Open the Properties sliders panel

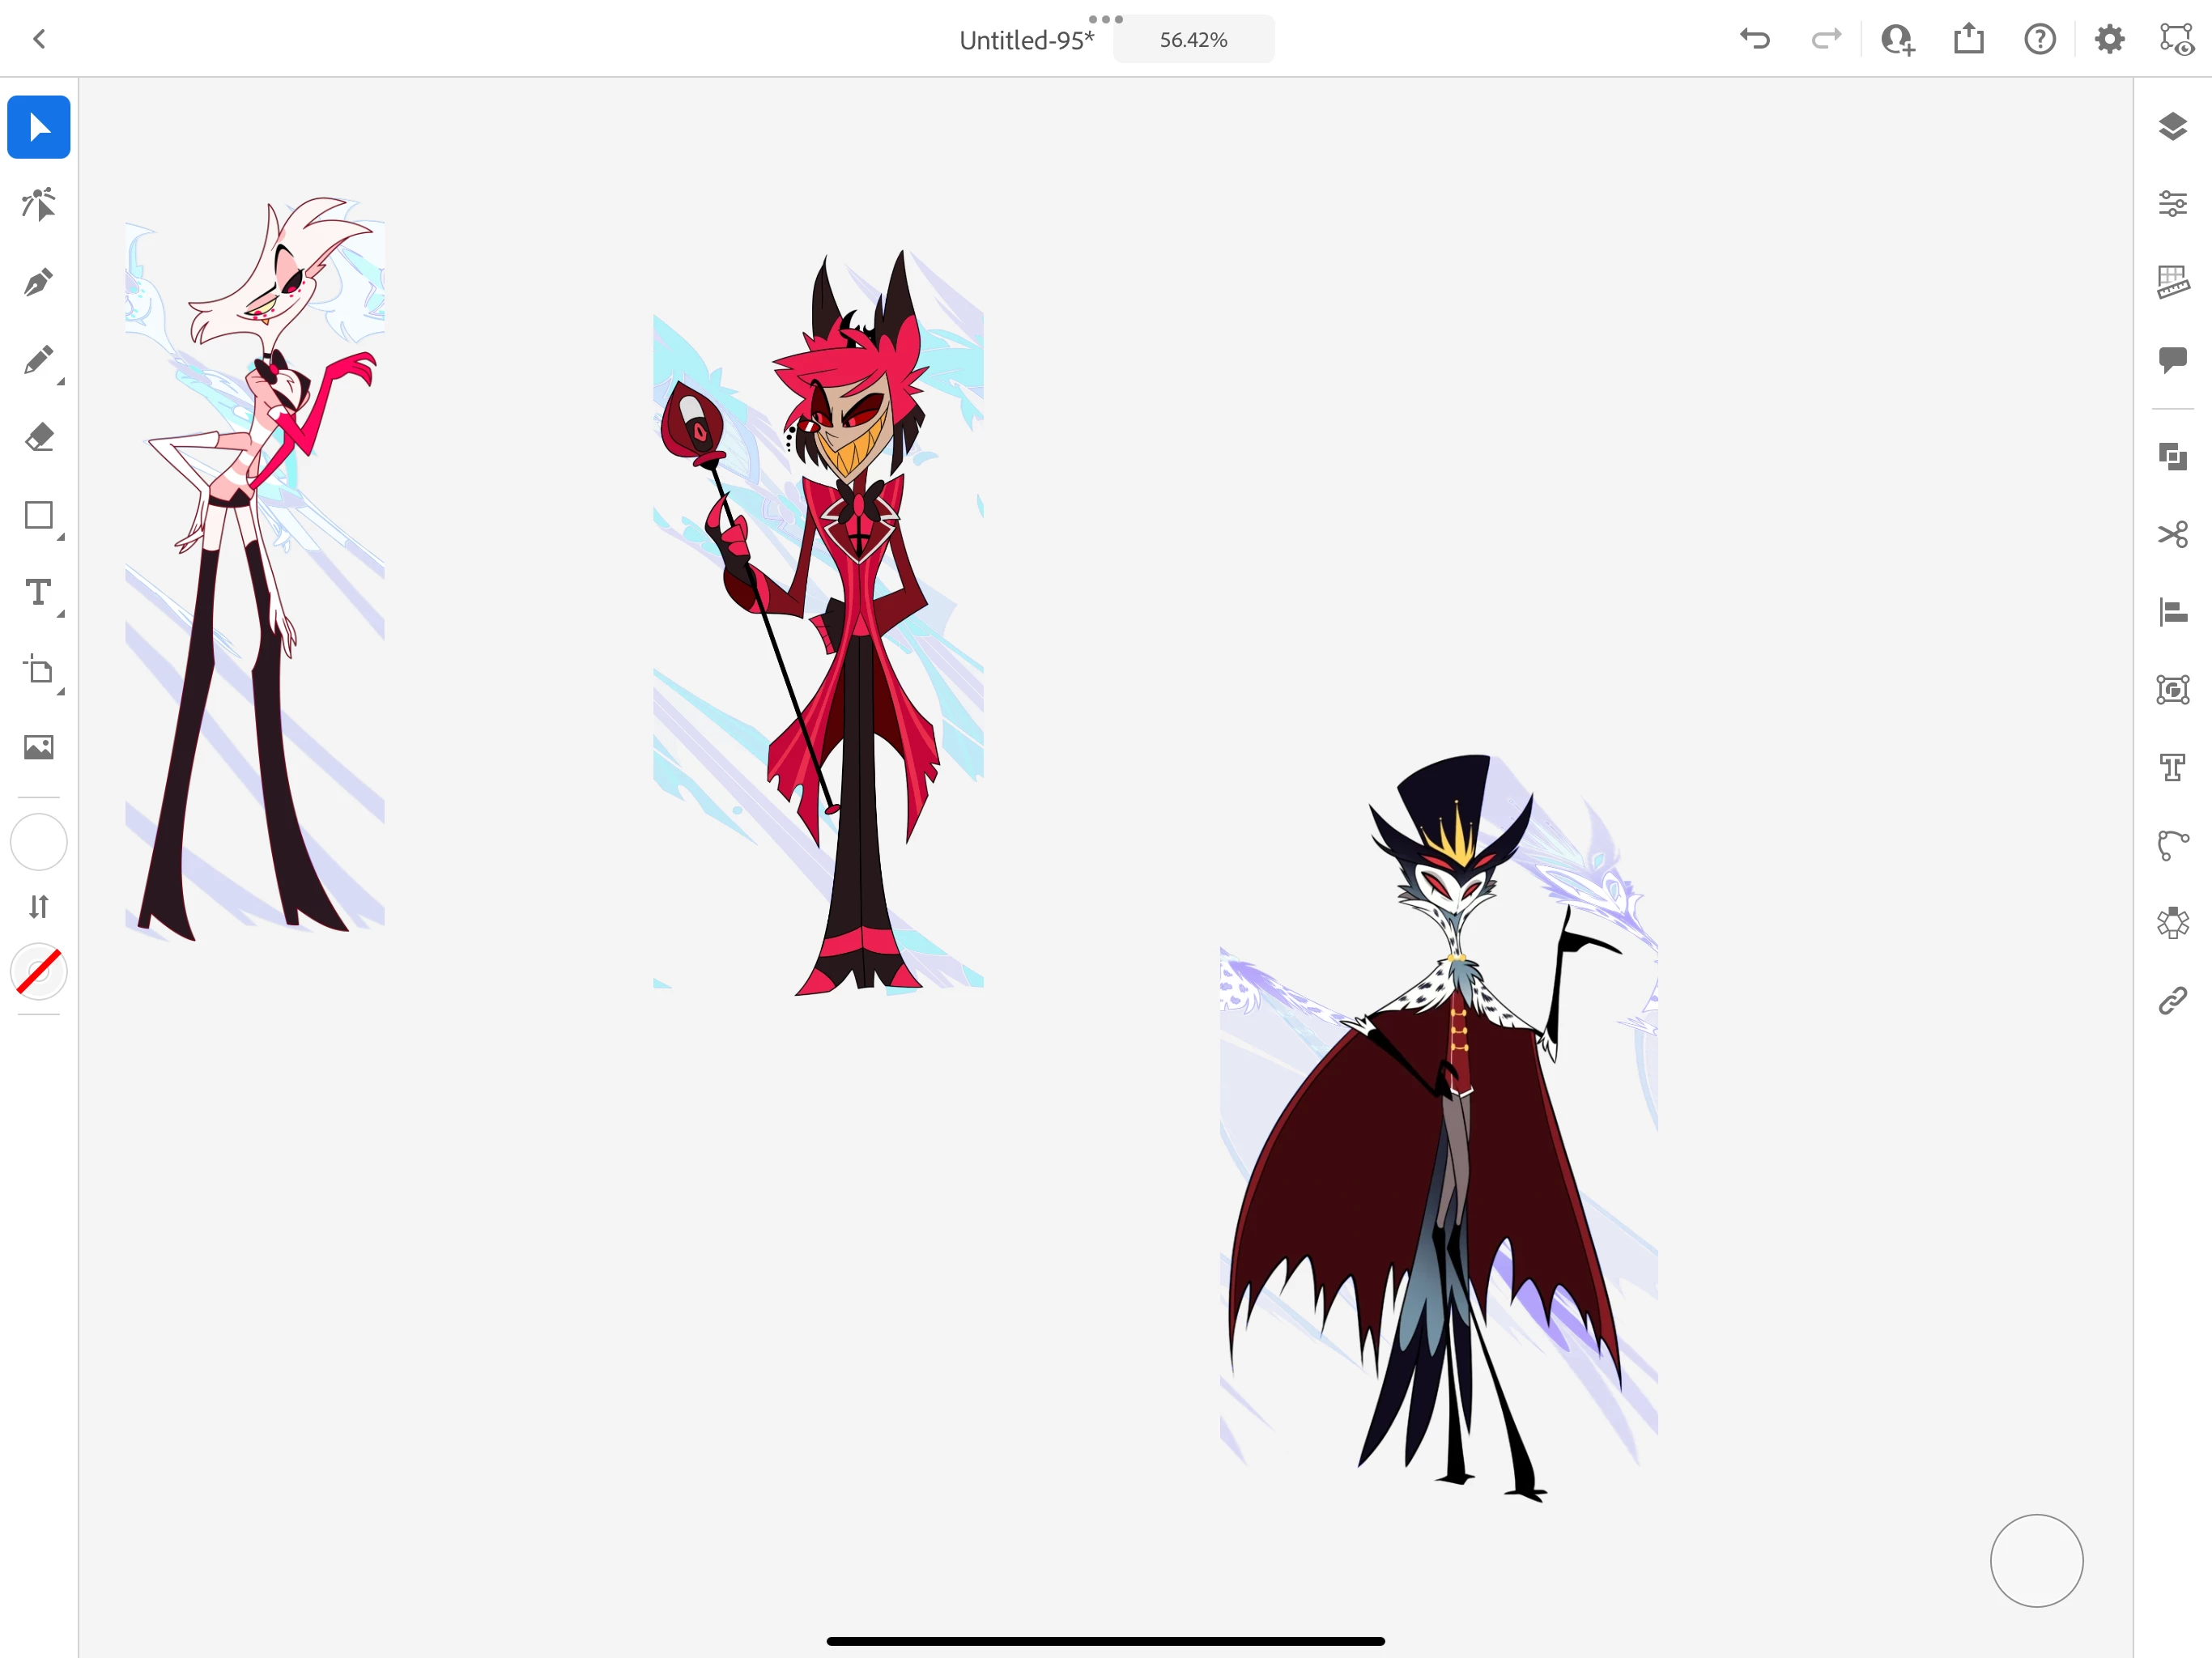2172,204
